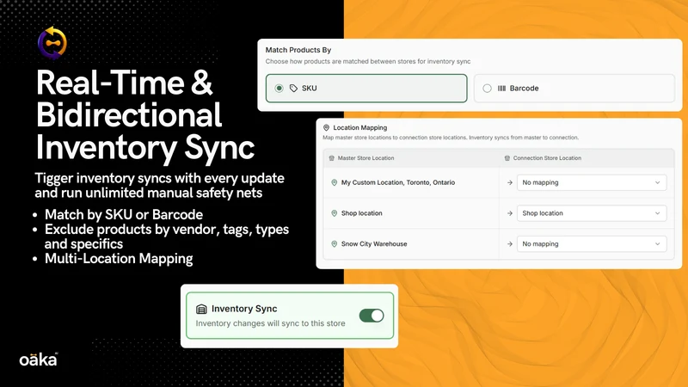Image resolution: width=688 pixels, height=387 pixels.
Task: Click the Match by SKU or Barcode bullet
Action: pyautogui.click(x=124, y=214)
